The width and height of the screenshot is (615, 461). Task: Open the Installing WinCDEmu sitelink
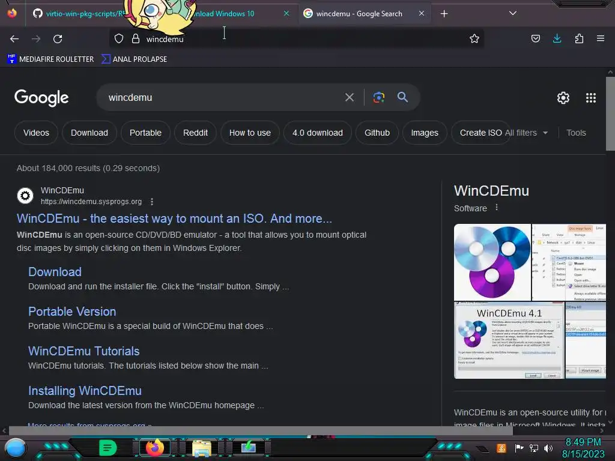coord(85,390)
